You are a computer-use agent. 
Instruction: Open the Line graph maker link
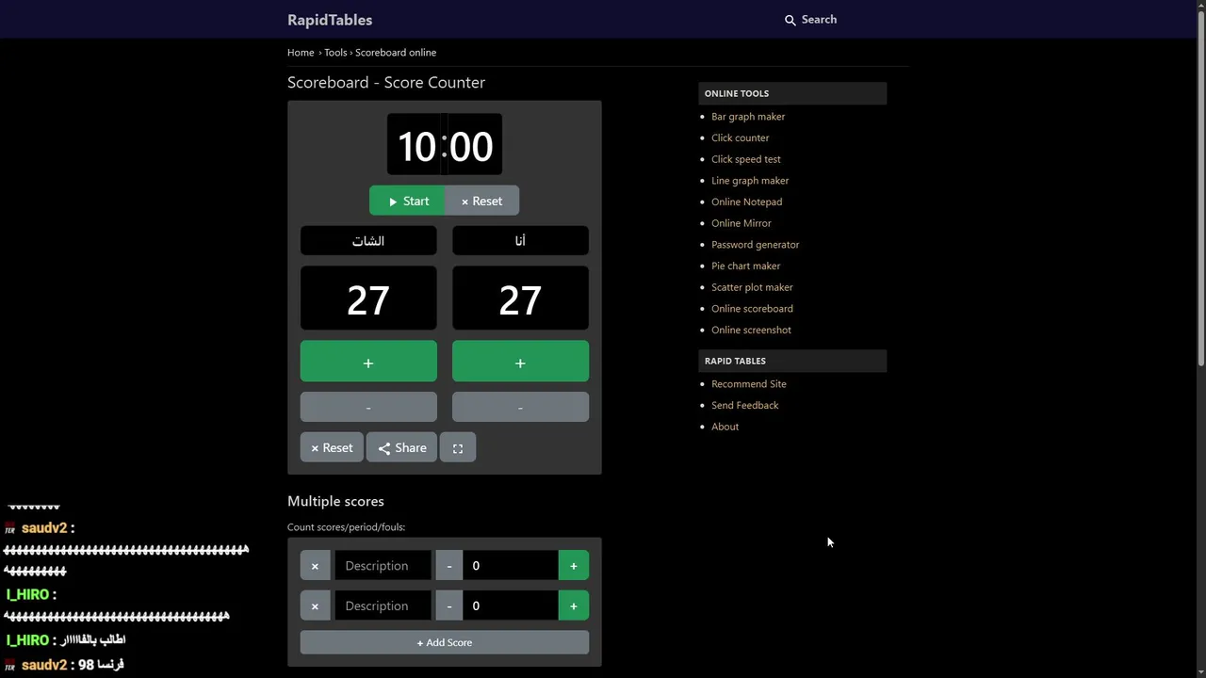[x=750, y=181]
